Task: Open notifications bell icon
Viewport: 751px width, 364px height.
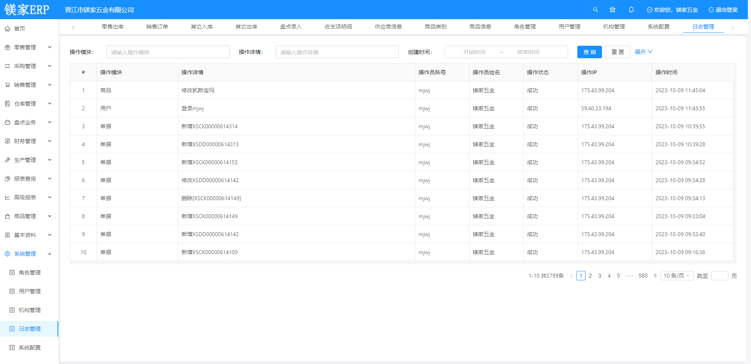Action: point(631,10)
